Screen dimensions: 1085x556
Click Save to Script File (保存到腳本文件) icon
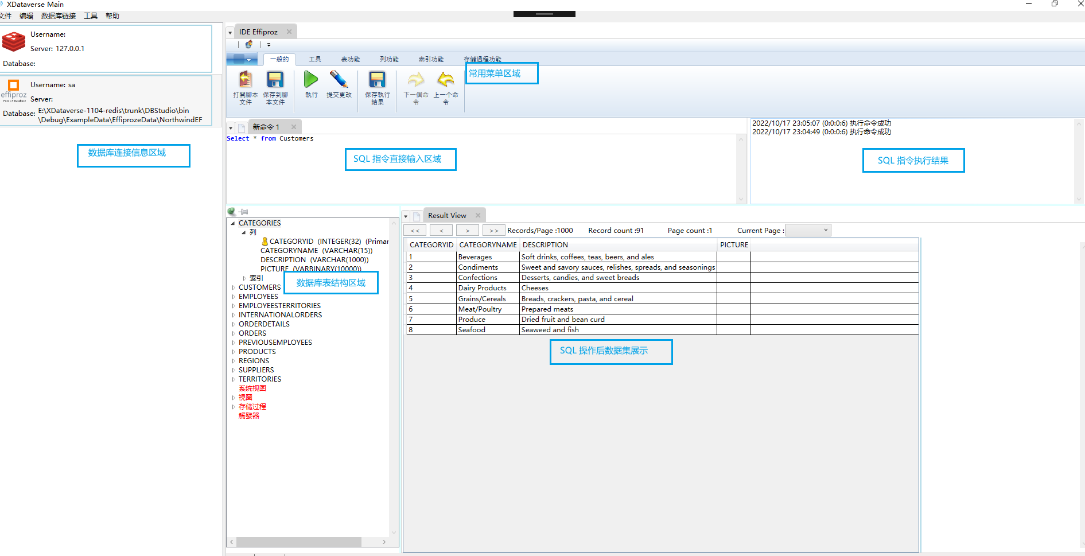pyautogui.click(x=275, y=80)
